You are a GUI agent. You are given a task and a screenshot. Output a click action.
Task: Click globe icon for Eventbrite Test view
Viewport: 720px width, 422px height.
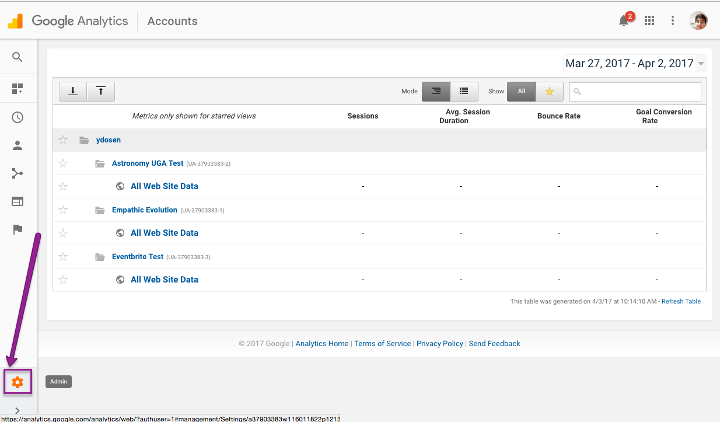(x=120, y=280)
